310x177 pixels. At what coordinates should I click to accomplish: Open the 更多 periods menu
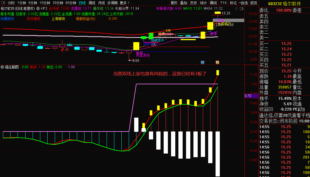tap(125, 3)
